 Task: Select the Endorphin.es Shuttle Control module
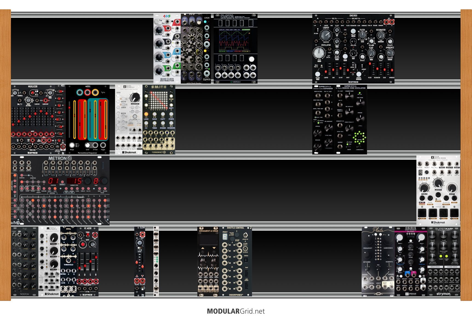[x=236, y=261]
